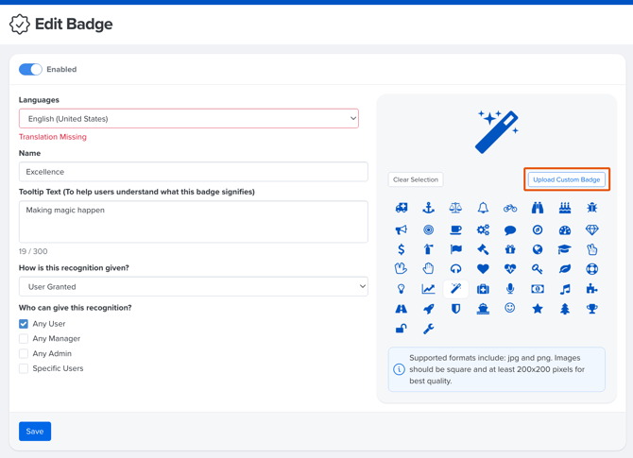The image size is (633, 458).
Task: Turn off the Enabled toggle switch
Action: click(x=30, y=69)
